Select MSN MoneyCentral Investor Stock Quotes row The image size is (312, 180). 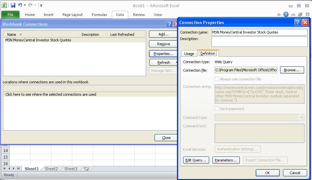click(75, 40)
